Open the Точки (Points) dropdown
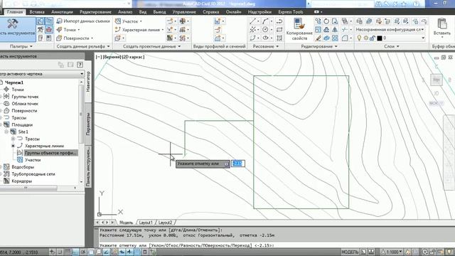The width and height of the screenshot is (455, 256). 68,30
